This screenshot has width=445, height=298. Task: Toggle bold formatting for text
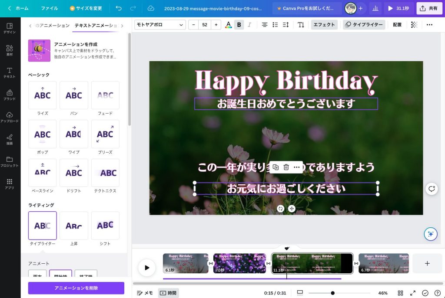coord(239,25)
